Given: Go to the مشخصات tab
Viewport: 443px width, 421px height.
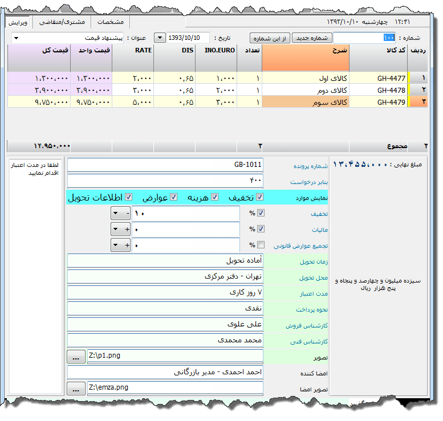Looking at the screenshot, I should click(110, 22).
